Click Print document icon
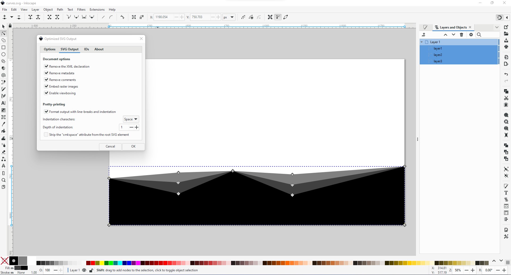This screenshot has height=275, width=511. coord(506,47)
